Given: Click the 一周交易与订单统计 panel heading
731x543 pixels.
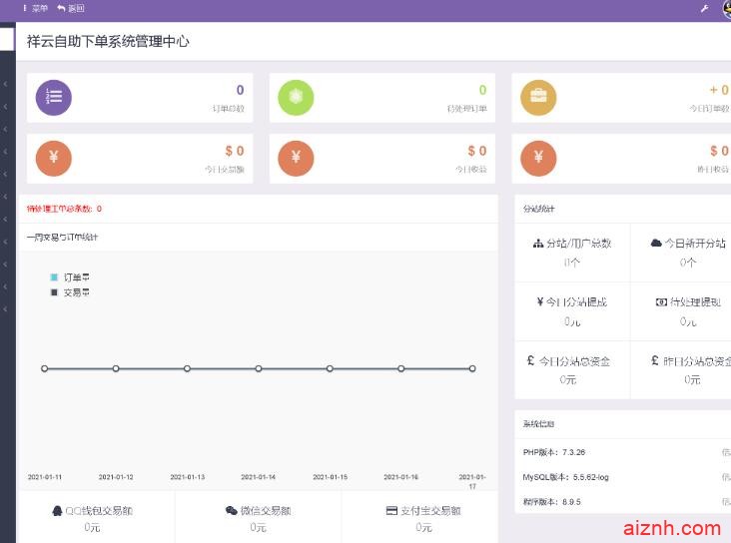Looking at the screenshot, I should pos(62,238).
